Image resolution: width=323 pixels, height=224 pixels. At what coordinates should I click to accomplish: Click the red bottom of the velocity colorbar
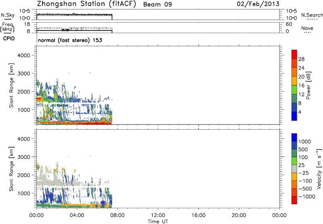click(294, 200)
